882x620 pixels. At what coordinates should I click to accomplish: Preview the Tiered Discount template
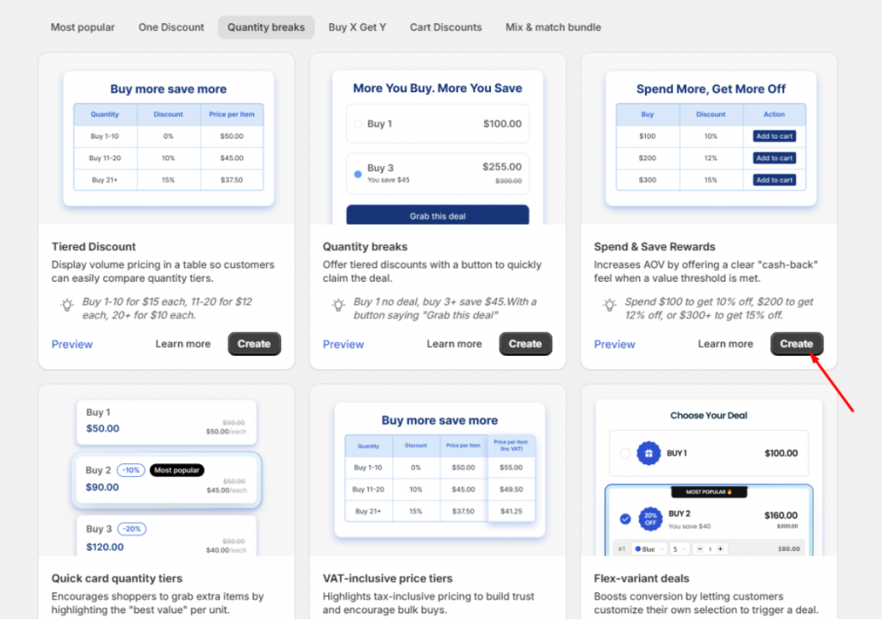pyautogui.click(x=72, y=344)
